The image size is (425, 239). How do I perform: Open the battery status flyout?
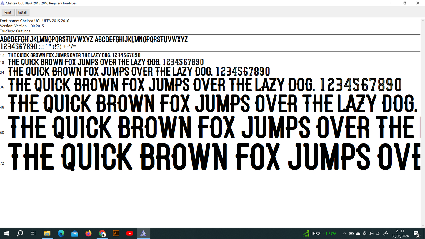(x=351, y=234)
